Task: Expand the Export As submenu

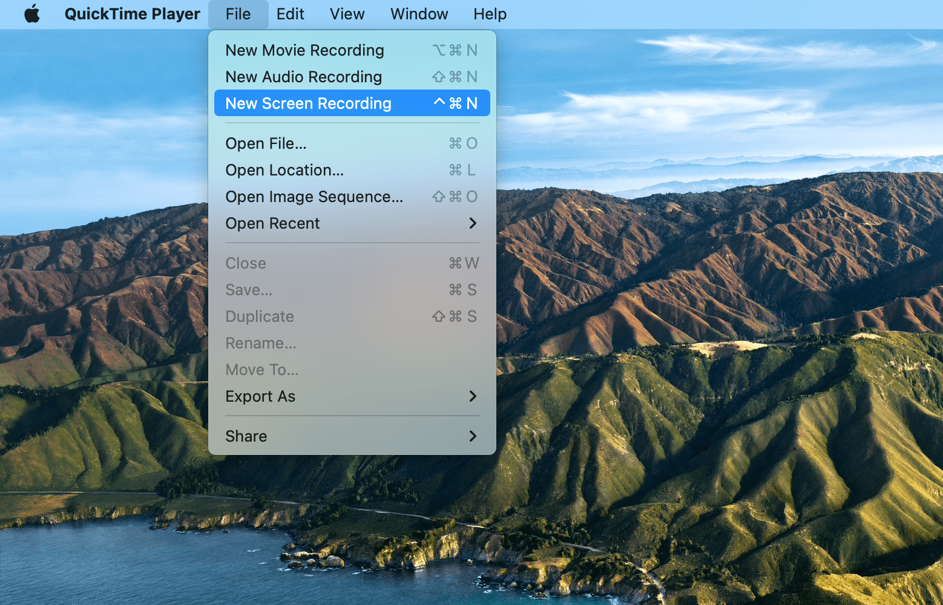Action: pyautogui.click(x=352, y=396)
